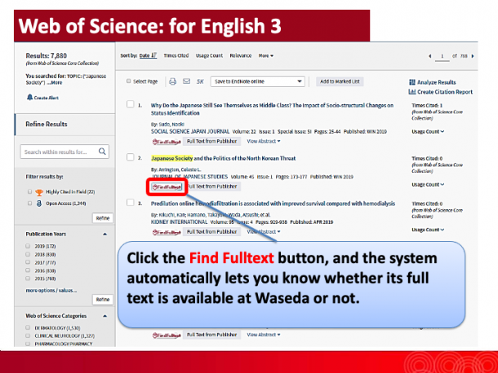Click the 5K export icon

pyautogui.click(x=200, y=81)
